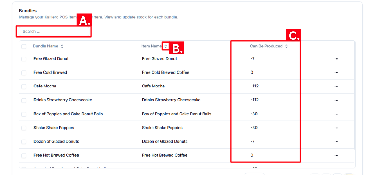Open the three-dot menu for Cafe Mocha
The width and height of the screenshot is (375, 175).
point(336,86)
